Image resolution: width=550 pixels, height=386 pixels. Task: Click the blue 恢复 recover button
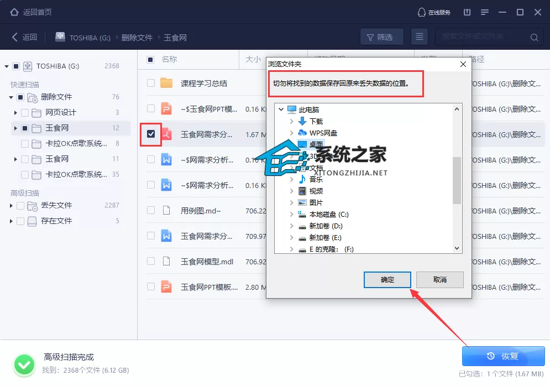point(504,356)
